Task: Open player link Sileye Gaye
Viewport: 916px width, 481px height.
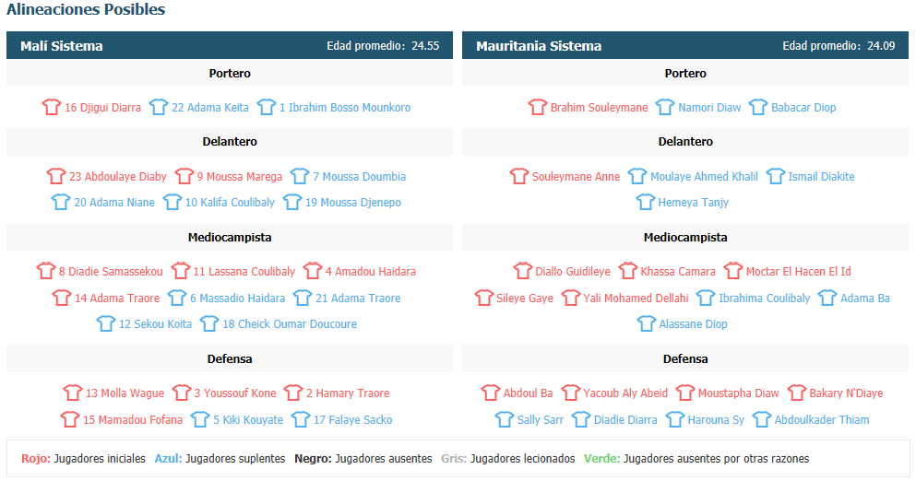Action: point(525,299)
